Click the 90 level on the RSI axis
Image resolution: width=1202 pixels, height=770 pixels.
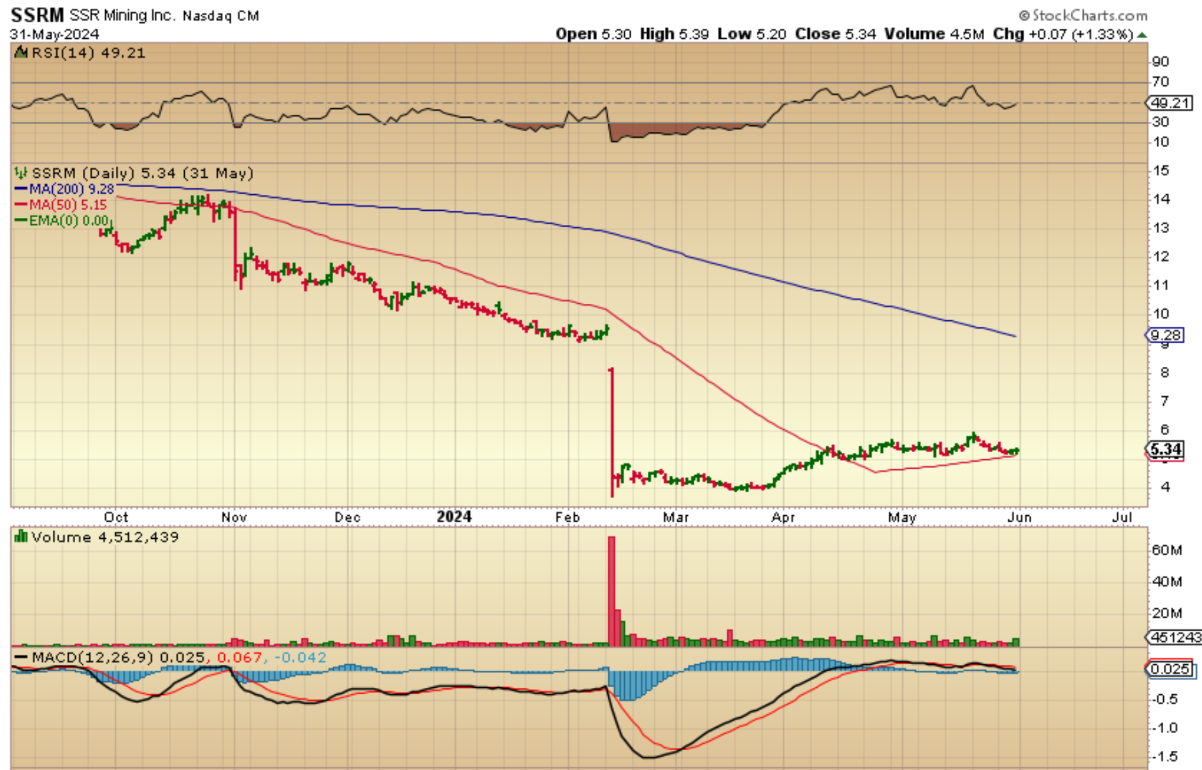point(1161,61)
